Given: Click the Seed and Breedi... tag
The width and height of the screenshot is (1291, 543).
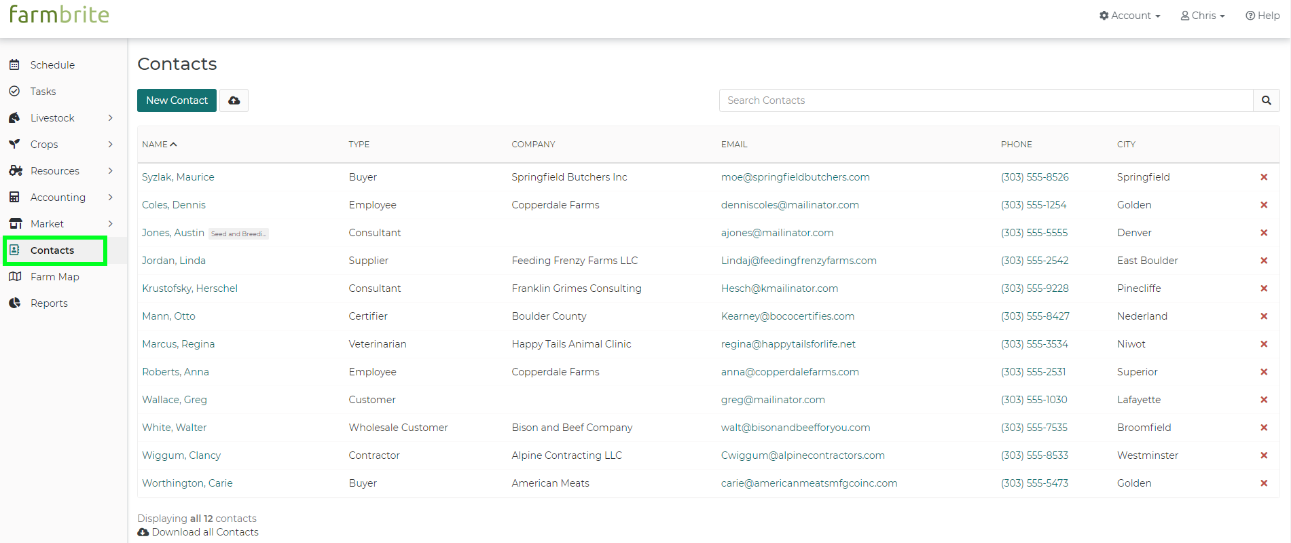Looking at the screenshot, I should coord(238,233).
